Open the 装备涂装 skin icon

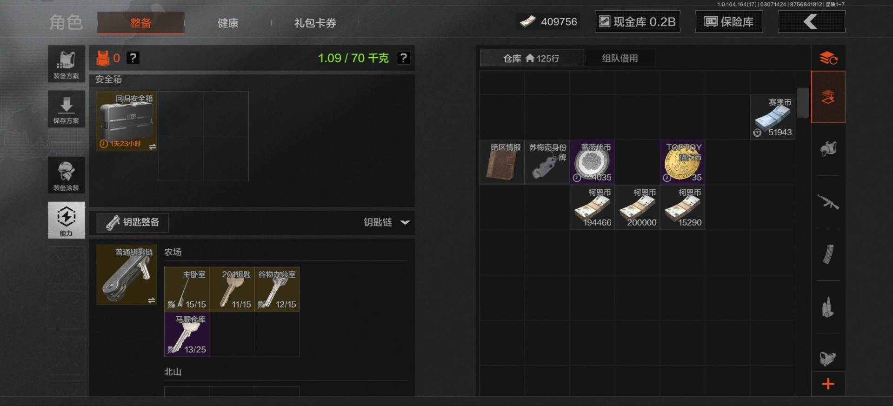66,175
